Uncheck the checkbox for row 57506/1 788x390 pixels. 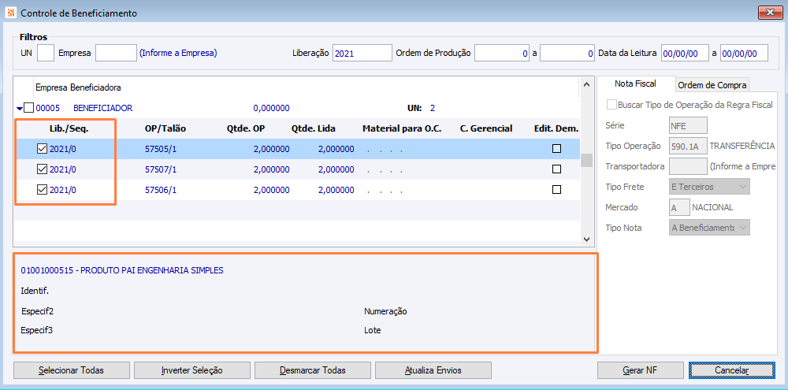(x=43, y=190)
